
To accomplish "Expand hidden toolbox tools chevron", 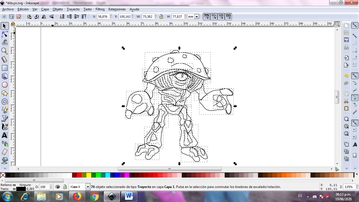I will [x=4, y=168].
